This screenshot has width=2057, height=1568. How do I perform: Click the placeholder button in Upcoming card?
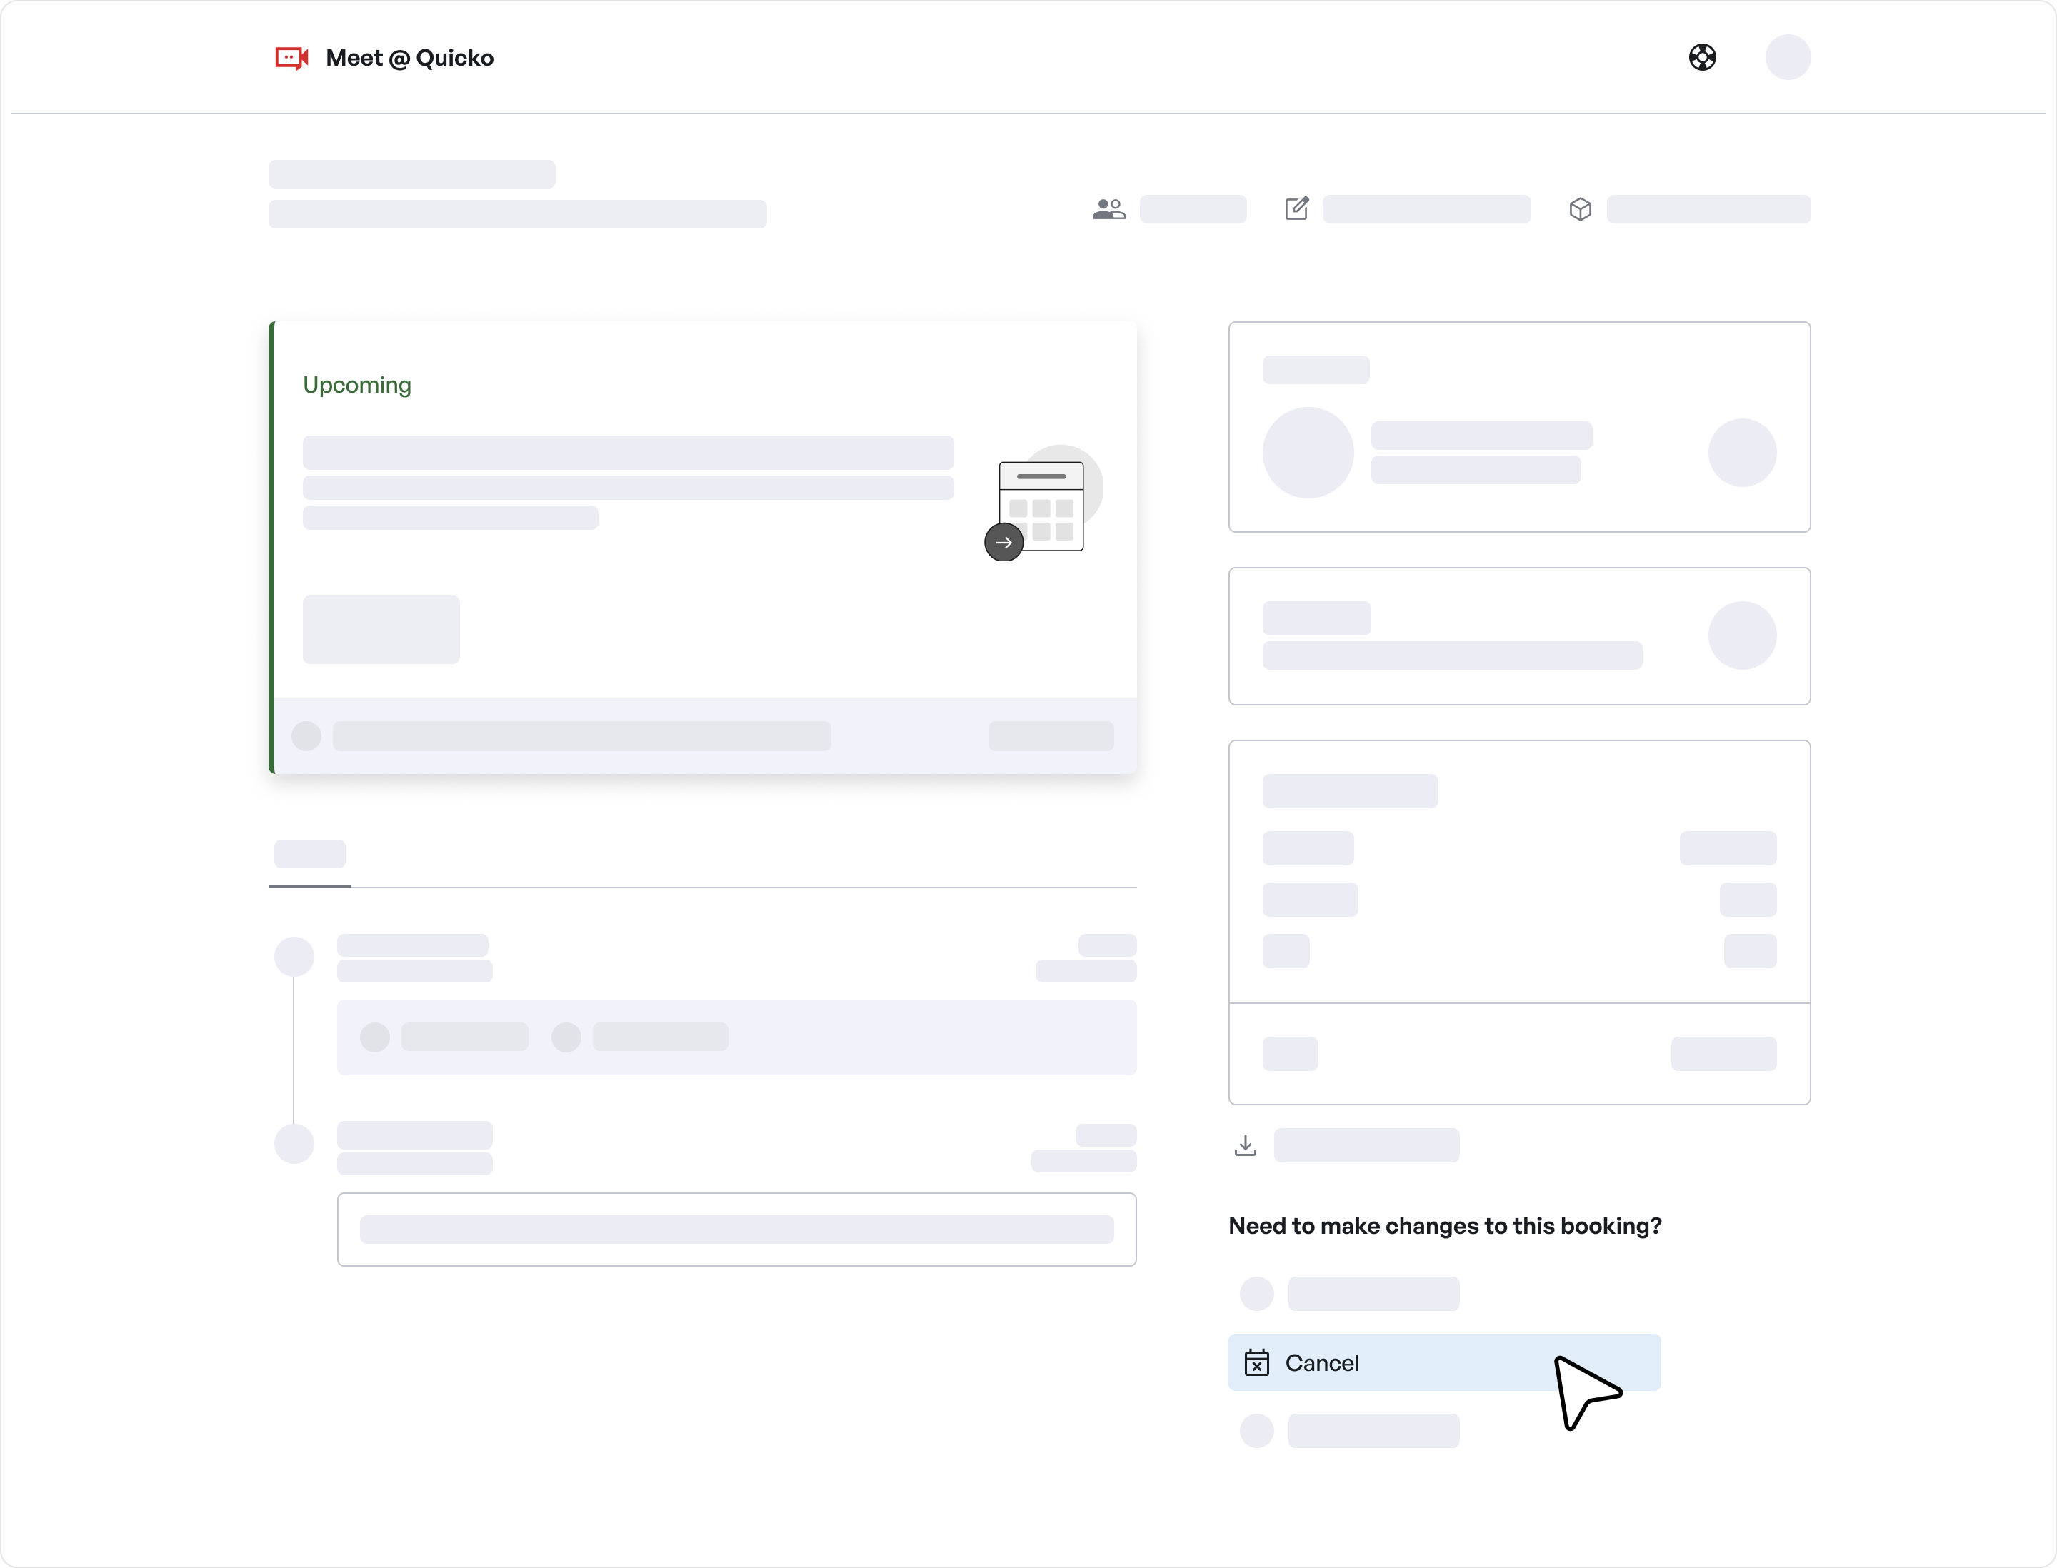(x=381, y=630)
